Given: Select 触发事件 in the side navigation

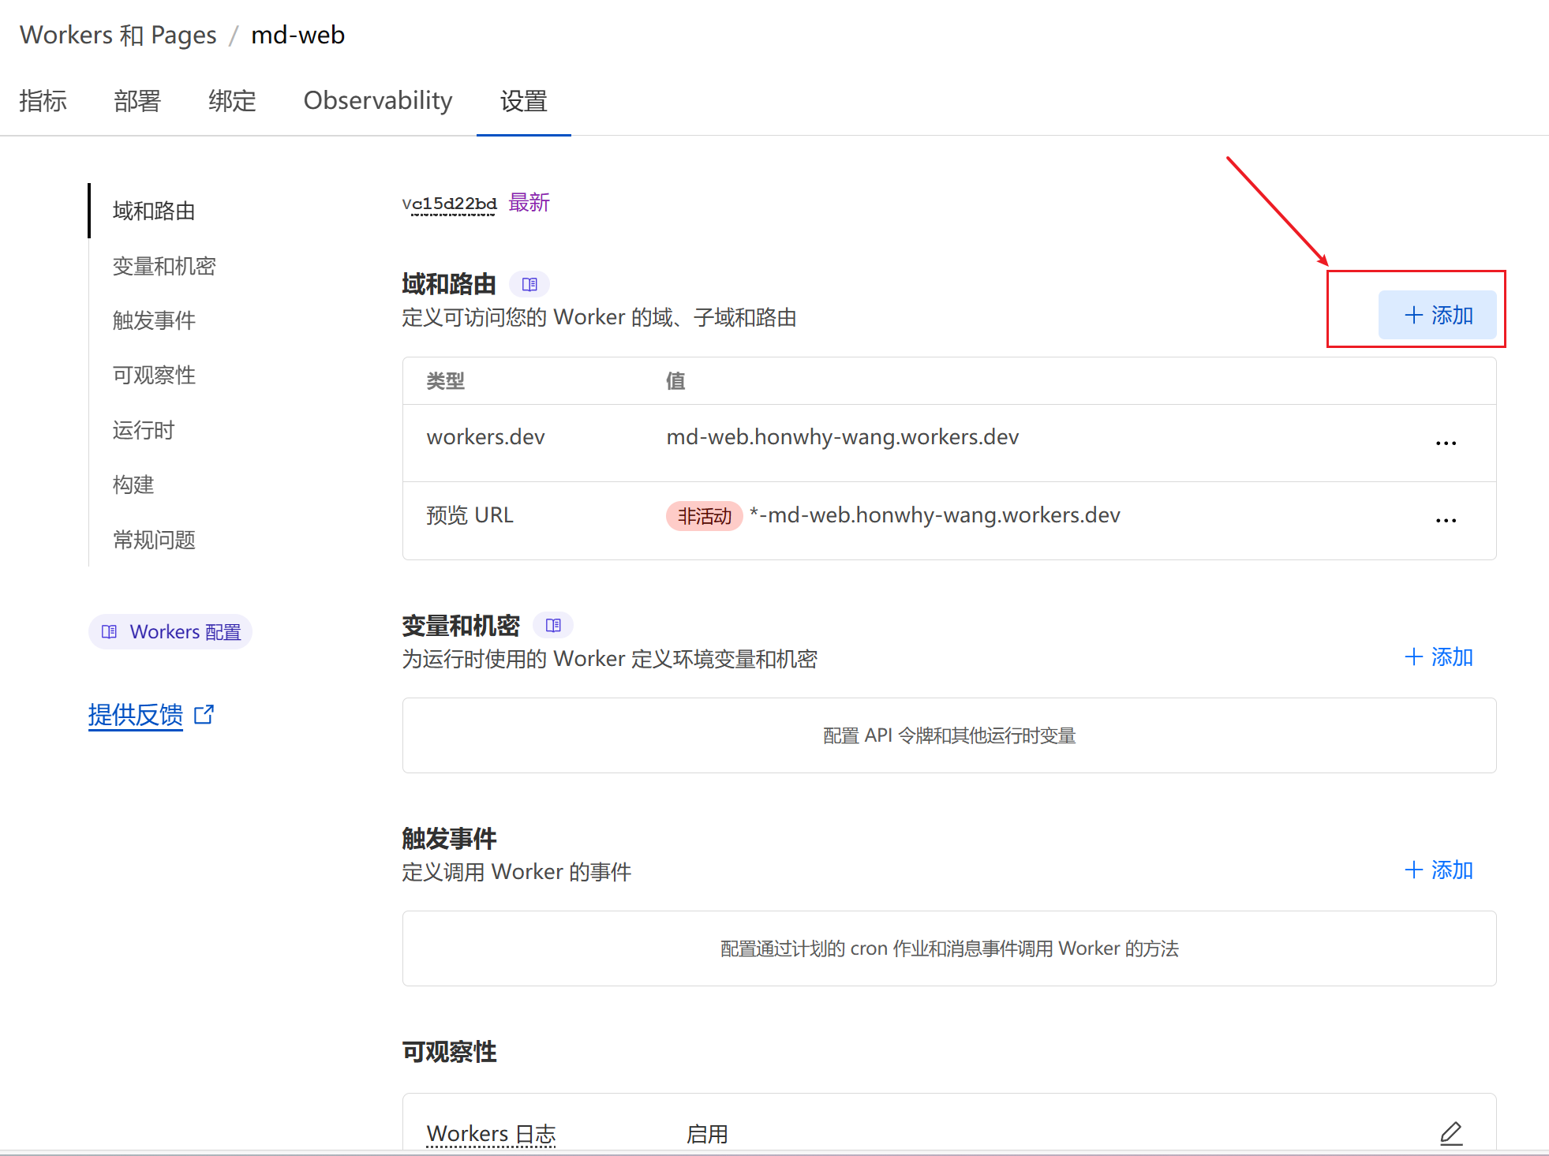Looking at the screenshot, I should 154,320.
